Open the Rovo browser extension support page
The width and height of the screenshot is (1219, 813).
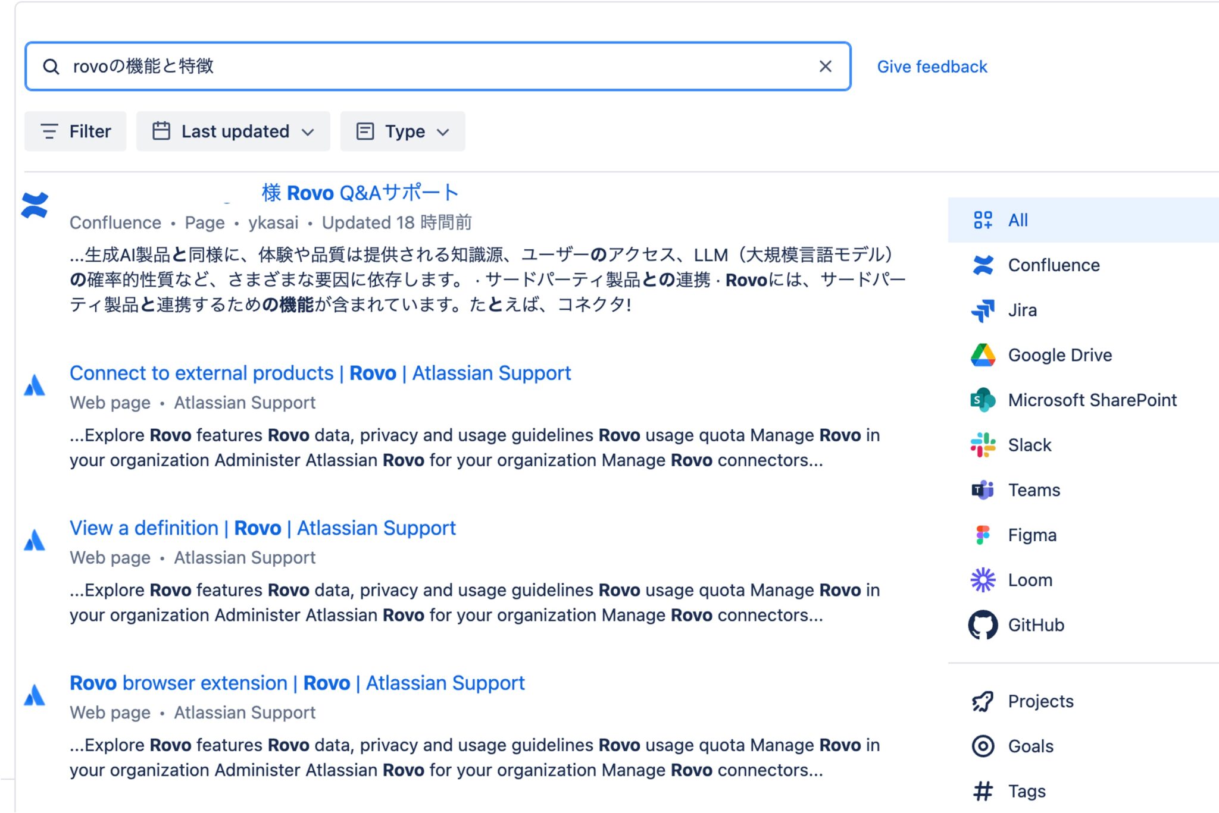297,682
